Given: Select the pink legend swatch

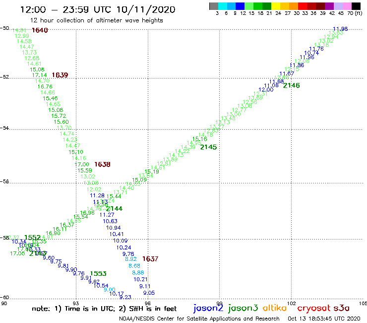Looking at the screenshot, I should pyautogui.click(x=347, y=6).
